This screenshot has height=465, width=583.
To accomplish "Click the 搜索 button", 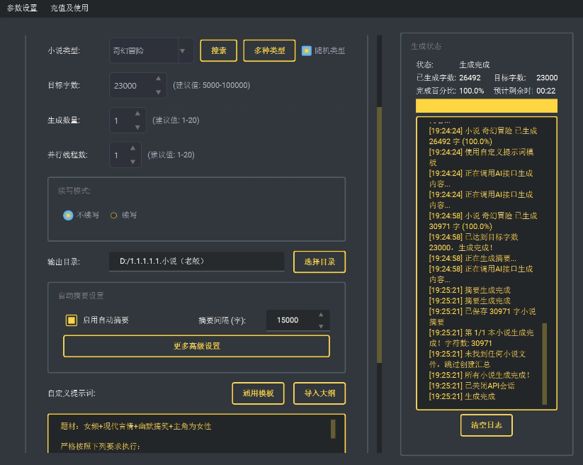I will (x=219, y=51).
